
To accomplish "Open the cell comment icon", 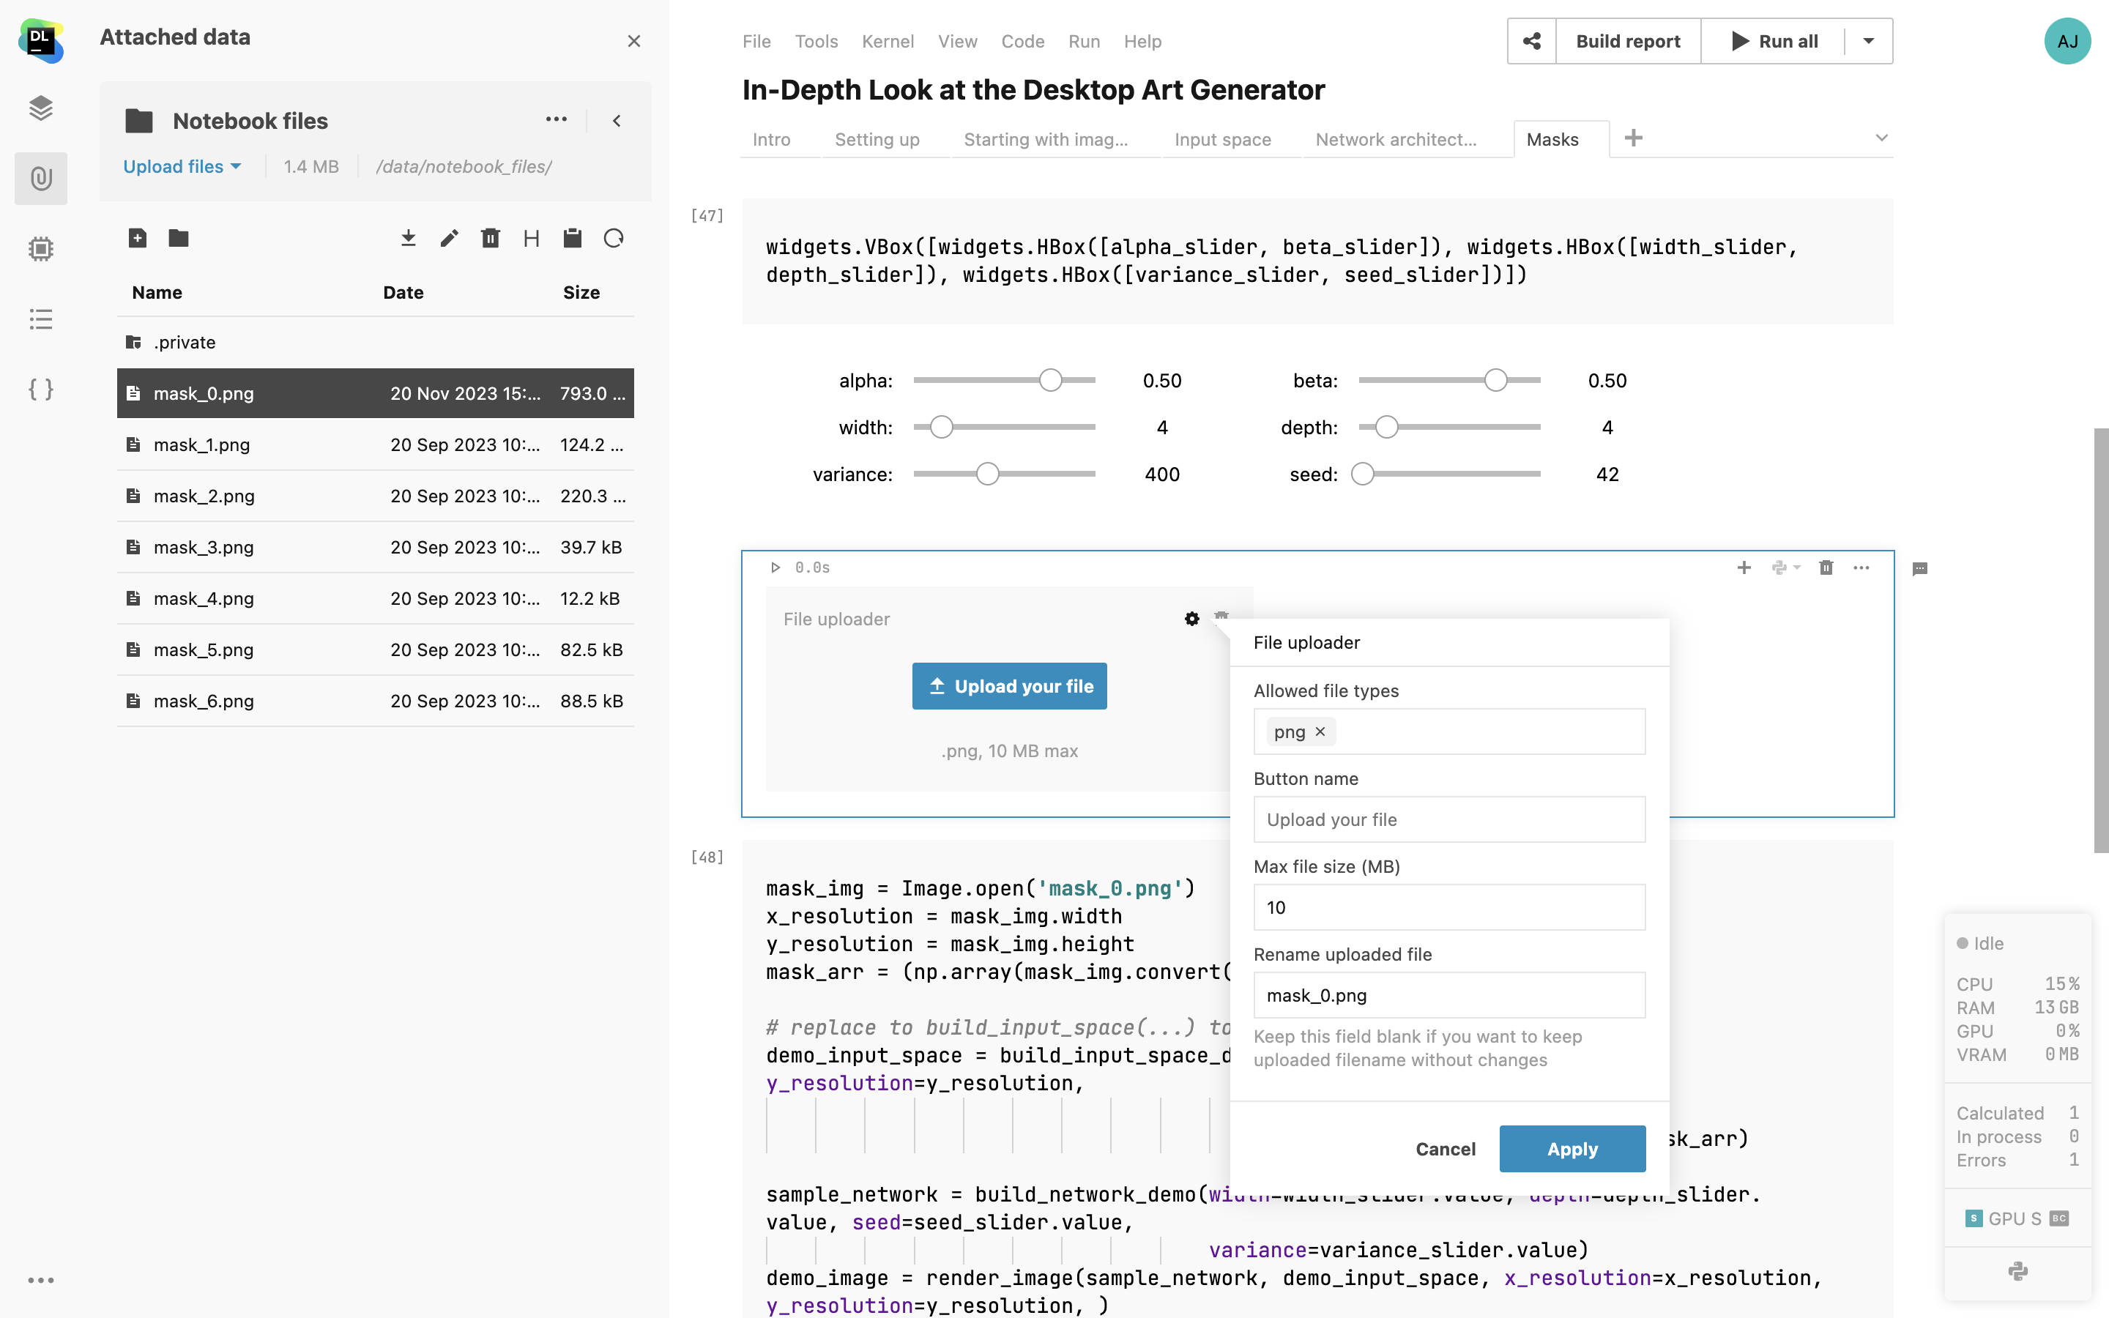I will [x=1919, y=569].
